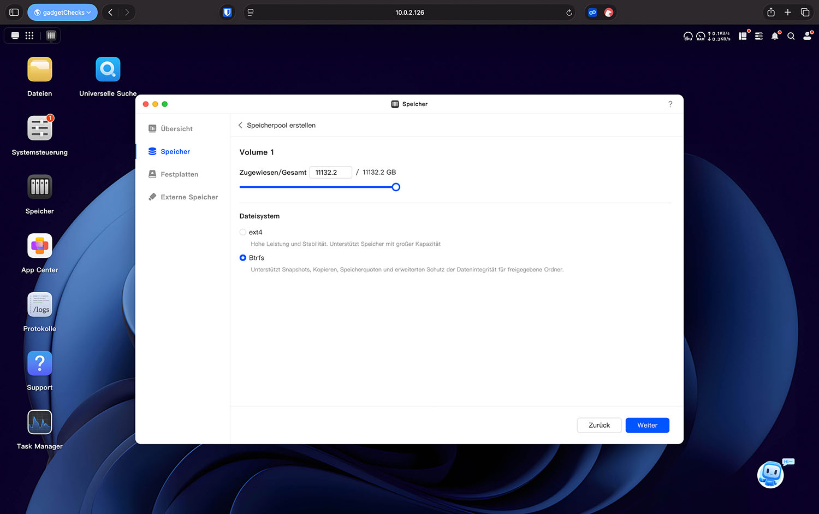
Task: Open Festplatten section in sidebar
Action: click(x=179, y=174)
